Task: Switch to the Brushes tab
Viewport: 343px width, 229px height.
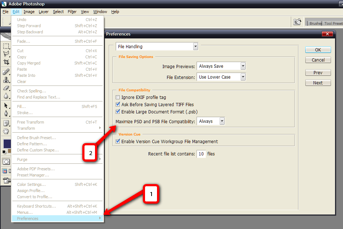Action: coord(315,24)
